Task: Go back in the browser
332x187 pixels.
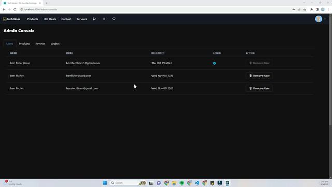Action: 4,9
